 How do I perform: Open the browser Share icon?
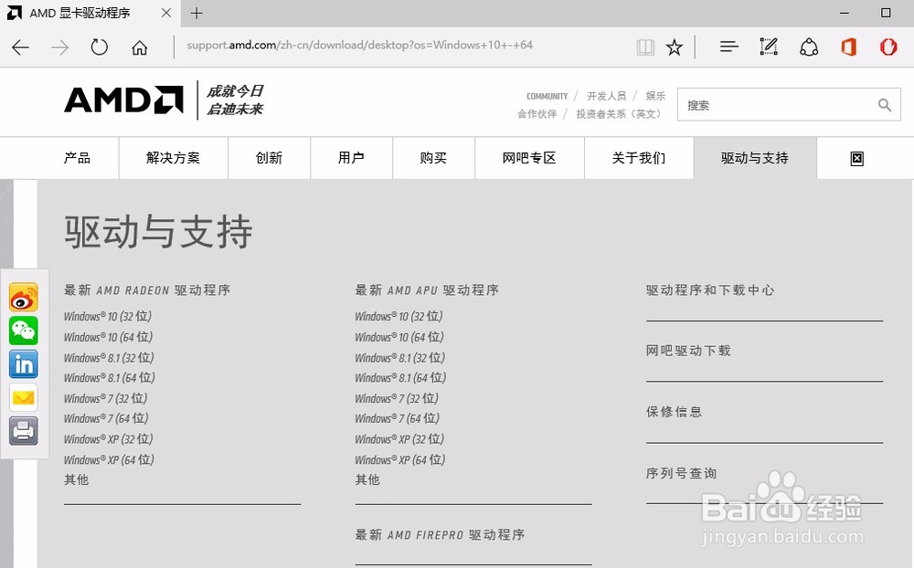(809, 47)
